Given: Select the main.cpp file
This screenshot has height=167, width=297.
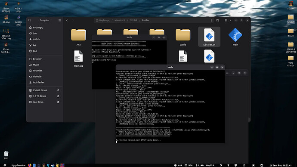Looking at the screenshot, I should (78, 59).
